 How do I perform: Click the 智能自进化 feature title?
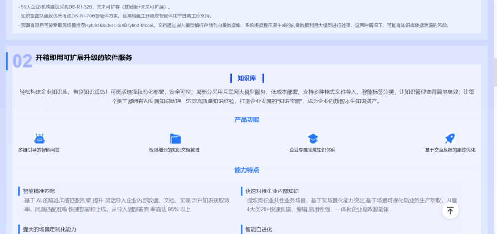point(259,229)
